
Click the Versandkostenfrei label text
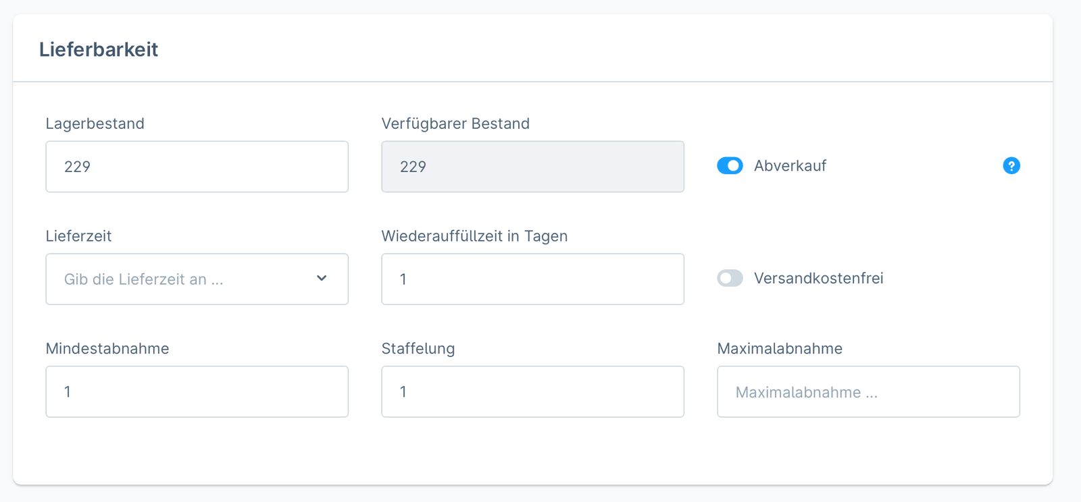[819, 278]
